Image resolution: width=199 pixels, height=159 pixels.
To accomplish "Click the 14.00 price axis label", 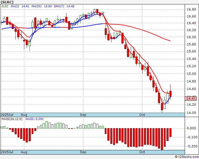I will tap(191, 113).
